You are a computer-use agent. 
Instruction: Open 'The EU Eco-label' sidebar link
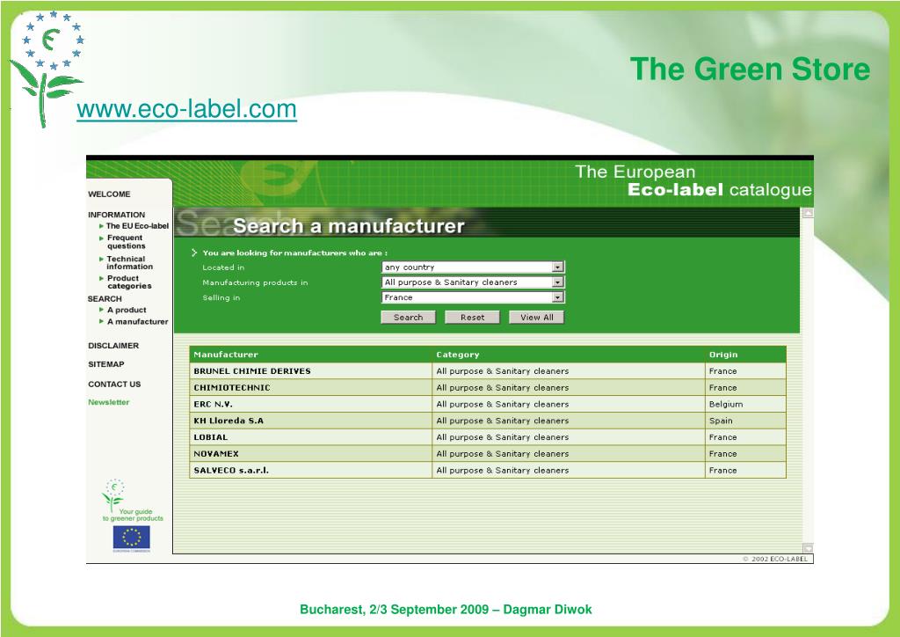pos(137,226)
